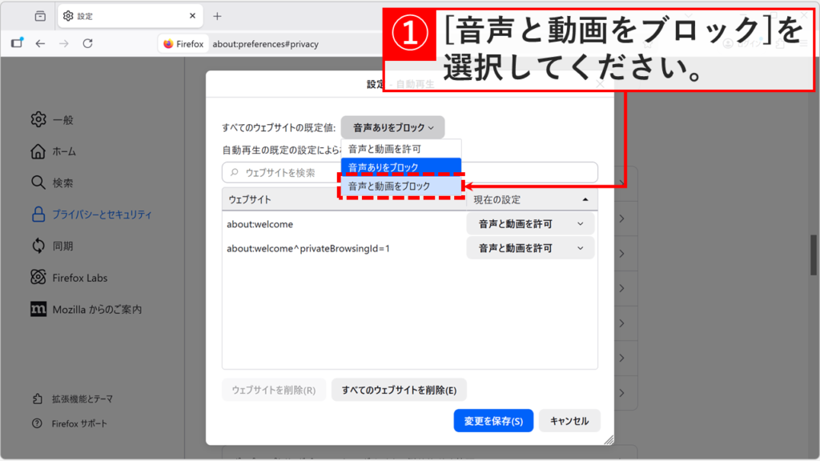
Task: Click the Firefox logo in the address bar
Action: coord(168,43)
